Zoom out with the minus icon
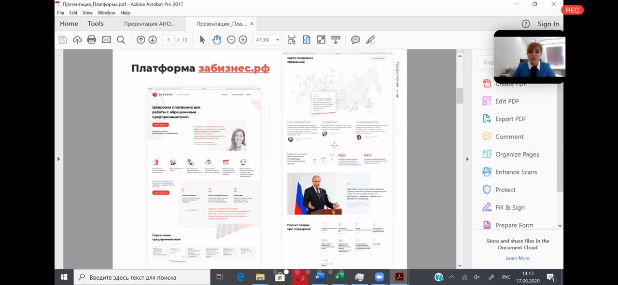618x285 pixels. (x=231, y=40)
